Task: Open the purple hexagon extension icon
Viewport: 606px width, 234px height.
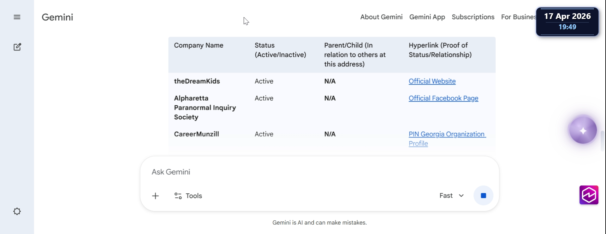Action: pos(589,195)
